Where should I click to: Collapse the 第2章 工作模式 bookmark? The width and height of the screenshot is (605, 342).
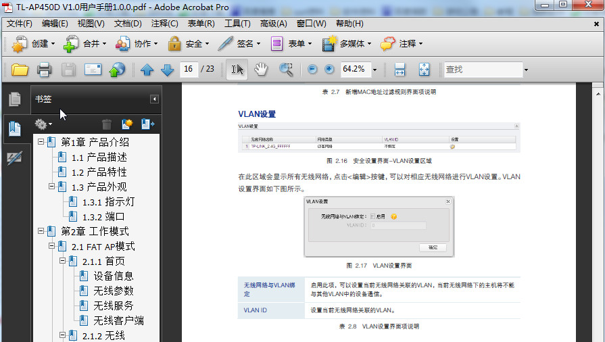click(41, 231)
